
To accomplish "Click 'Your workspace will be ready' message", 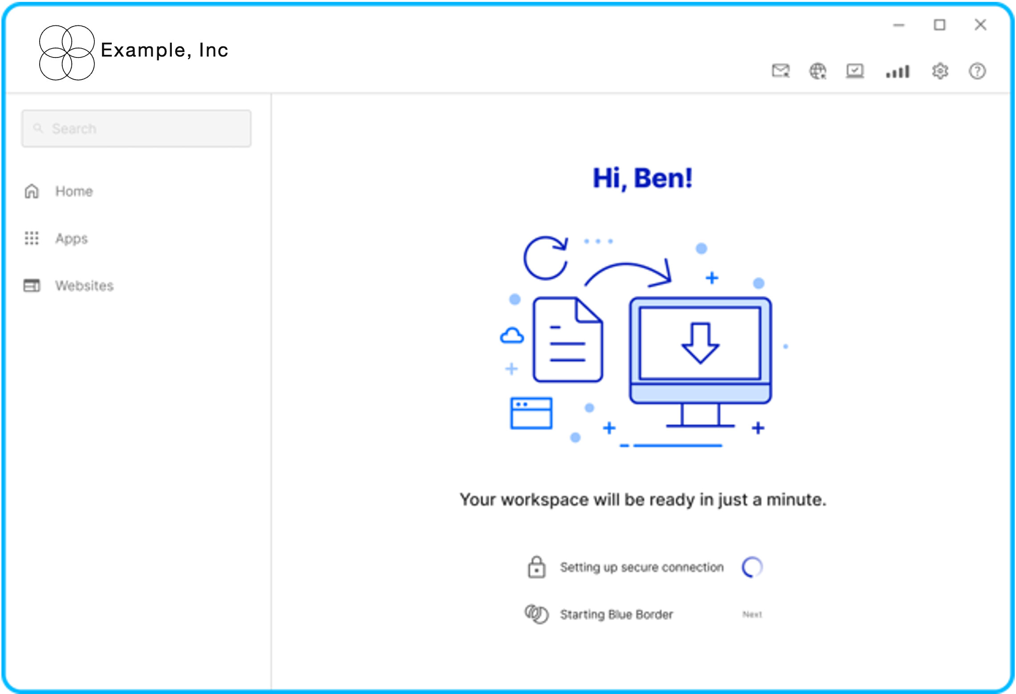I will (643, 500).
